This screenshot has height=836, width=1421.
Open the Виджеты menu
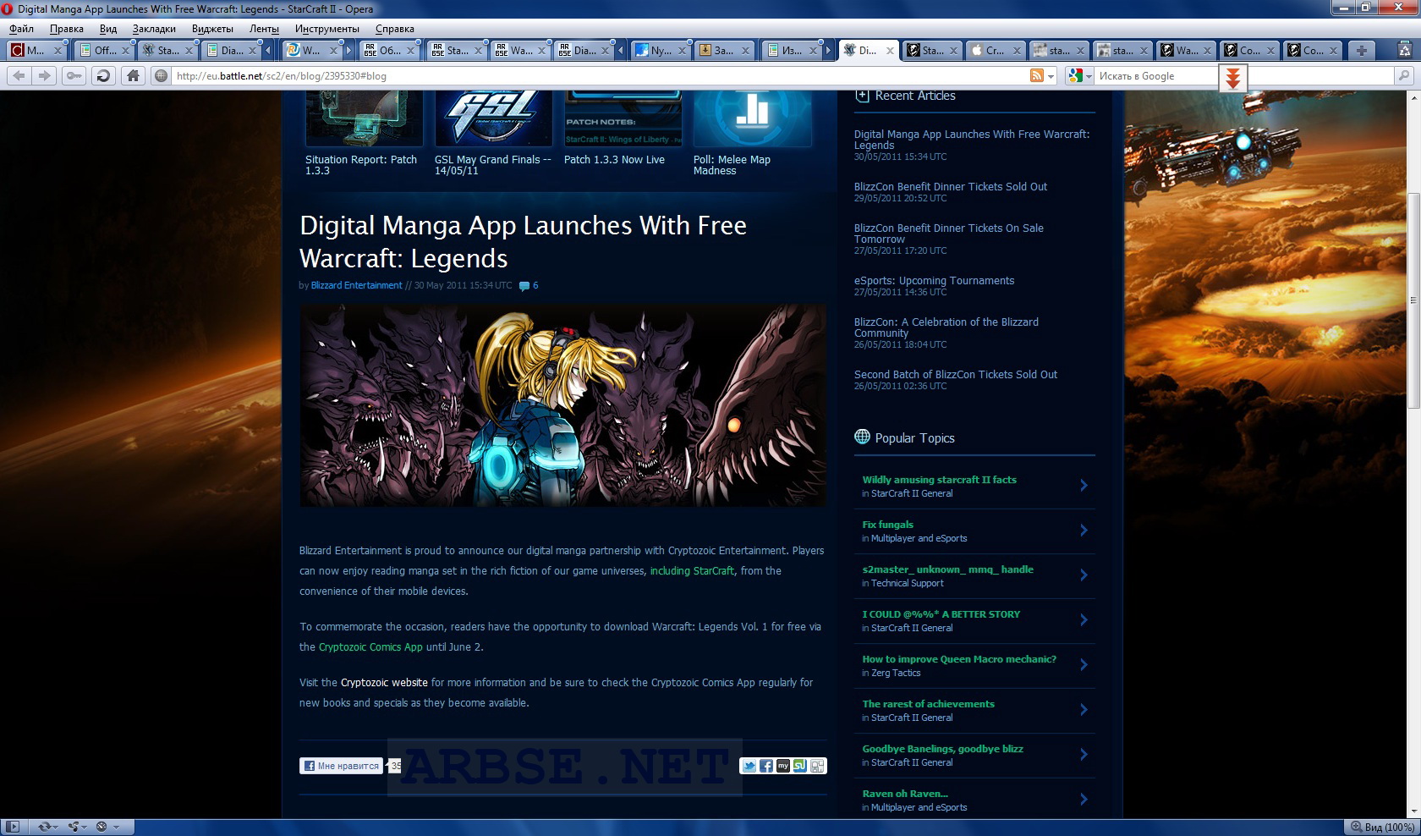(x=212, y=29)
